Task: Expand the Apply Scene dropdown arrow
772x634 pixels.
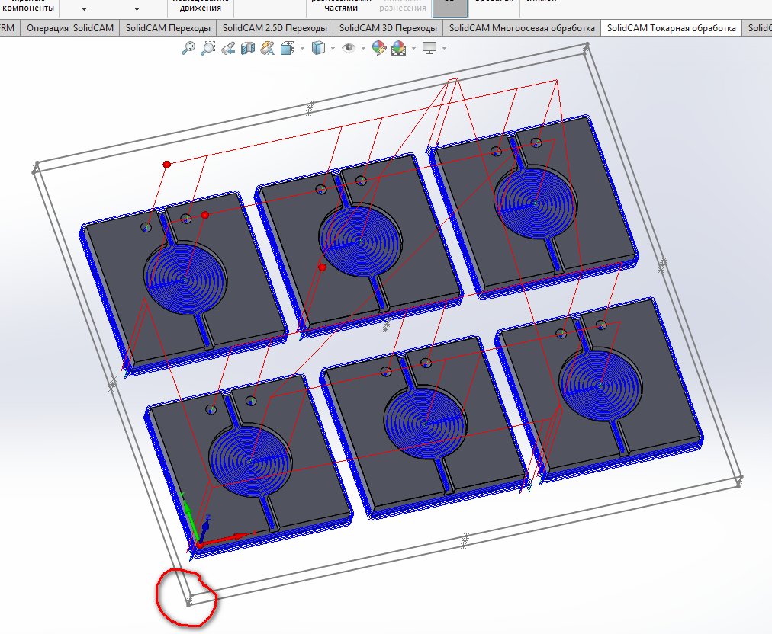Action: tap(413, 48)
